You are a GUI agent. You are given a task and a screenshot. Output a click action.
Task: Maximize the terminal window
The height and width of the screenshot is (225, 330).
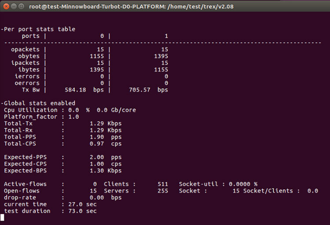pos(21,6)
